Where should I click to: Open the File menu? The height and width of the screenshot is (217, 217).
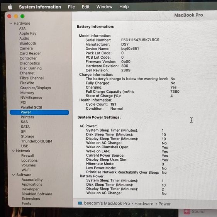tap(71, 7)
